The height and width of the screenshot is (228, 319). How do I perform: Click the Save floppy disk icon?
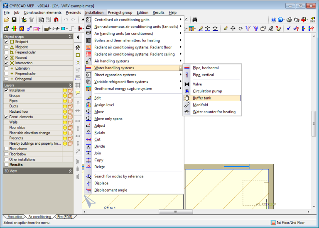point(14,20)
